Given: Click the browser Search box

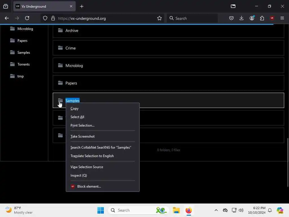Looking at the screenshot, I should tap(192, 18).
